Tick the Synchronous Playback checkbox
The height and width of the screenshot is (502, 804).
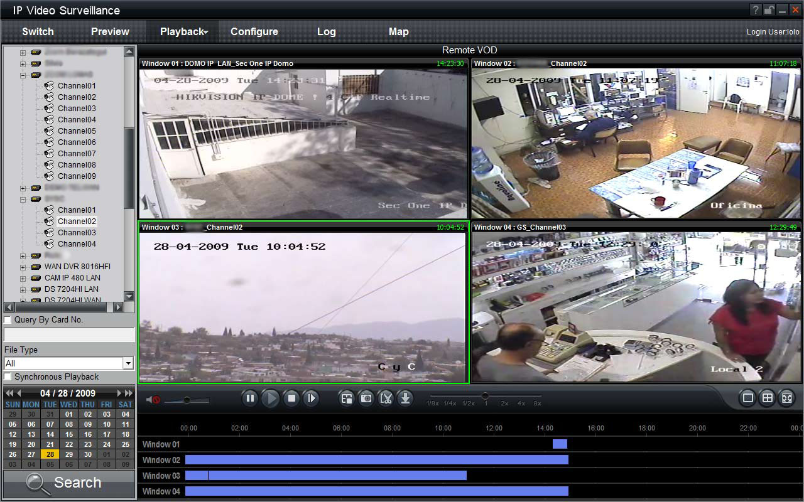click(x=8, y=376)
